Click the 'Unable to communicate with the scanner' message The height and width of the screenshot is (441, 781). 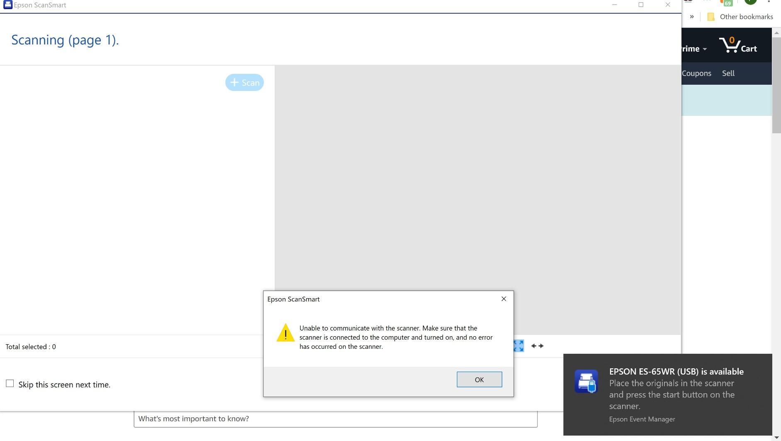tap(396, 337)
